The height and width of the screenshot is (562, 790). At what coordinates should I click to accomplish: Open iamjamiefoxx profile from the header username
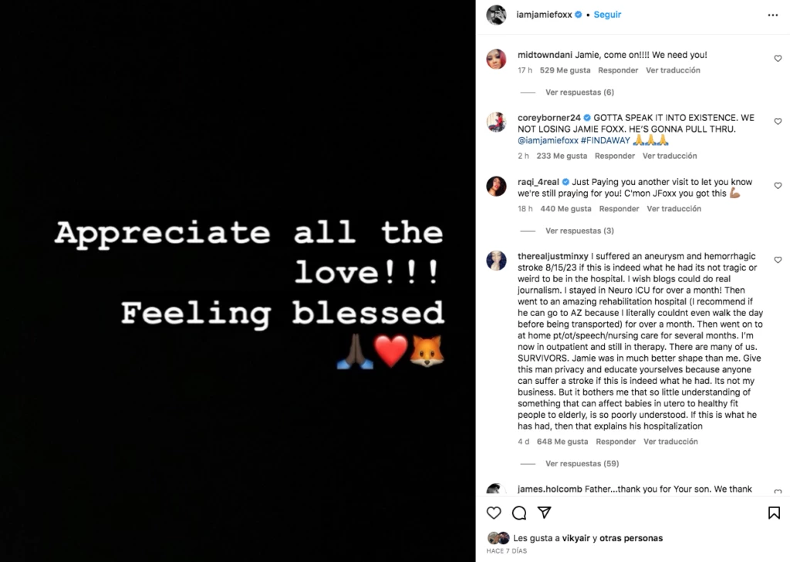(x=545, y=15)
